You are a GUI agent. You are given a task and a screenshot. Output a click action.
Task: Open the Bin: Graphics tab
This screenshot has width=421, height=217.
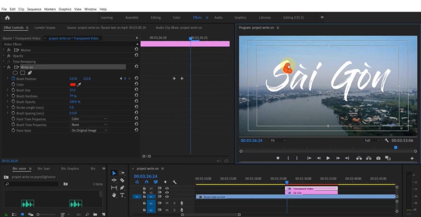coord(70,169)
